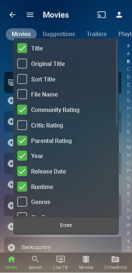The width and height of the screenshot is (132, 273).
Task: Jump to letter E in the index
Action: (128, 85)
